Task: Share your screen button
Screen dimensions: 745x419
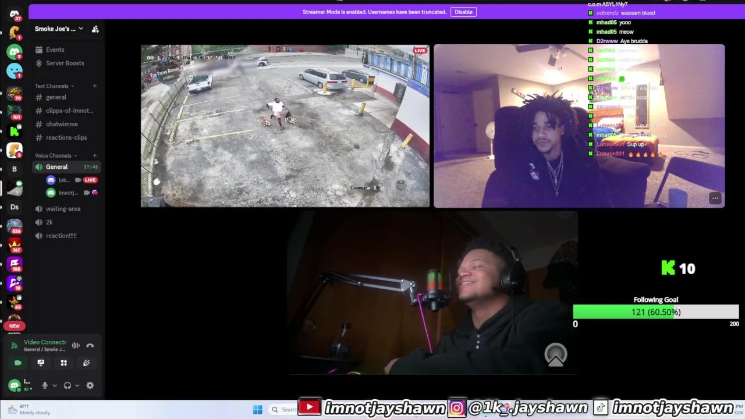Action: (x=41, y=363)
